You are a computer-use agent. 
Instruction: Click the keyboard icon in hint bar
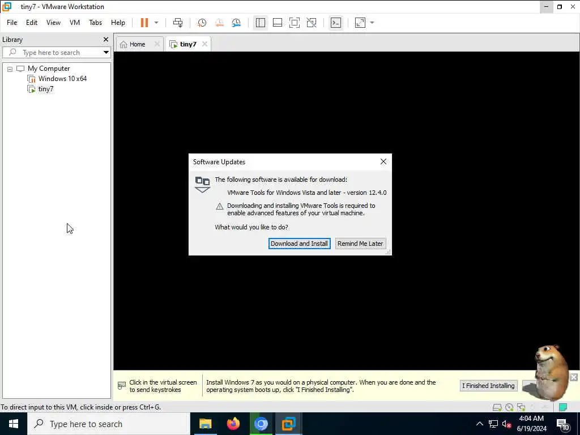tap(121, 385)
